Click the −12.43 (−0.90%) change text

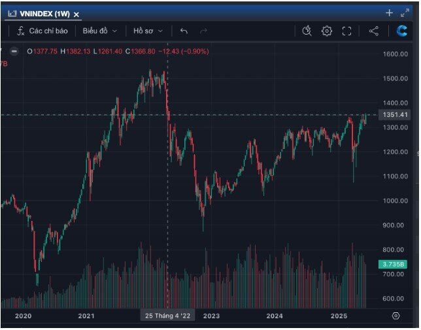coord(184,51)
